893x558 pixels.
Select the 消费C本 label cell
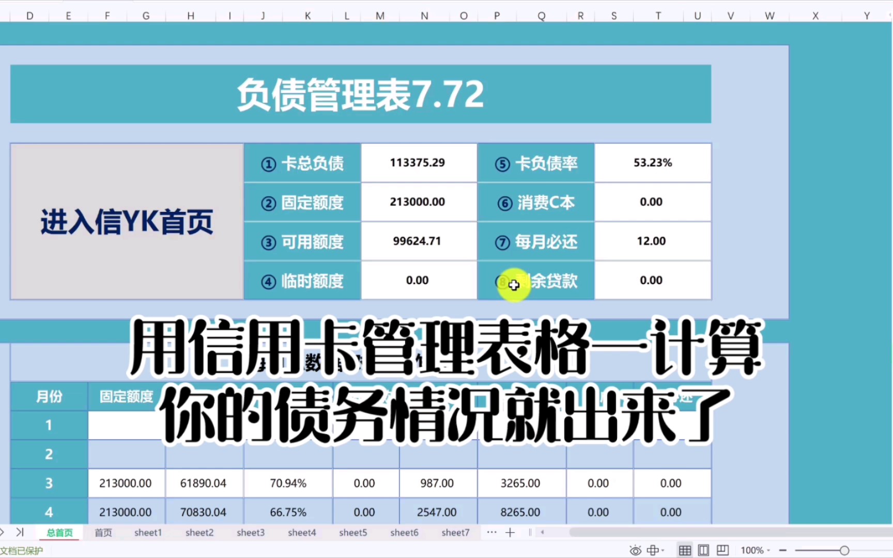point(536,203)
